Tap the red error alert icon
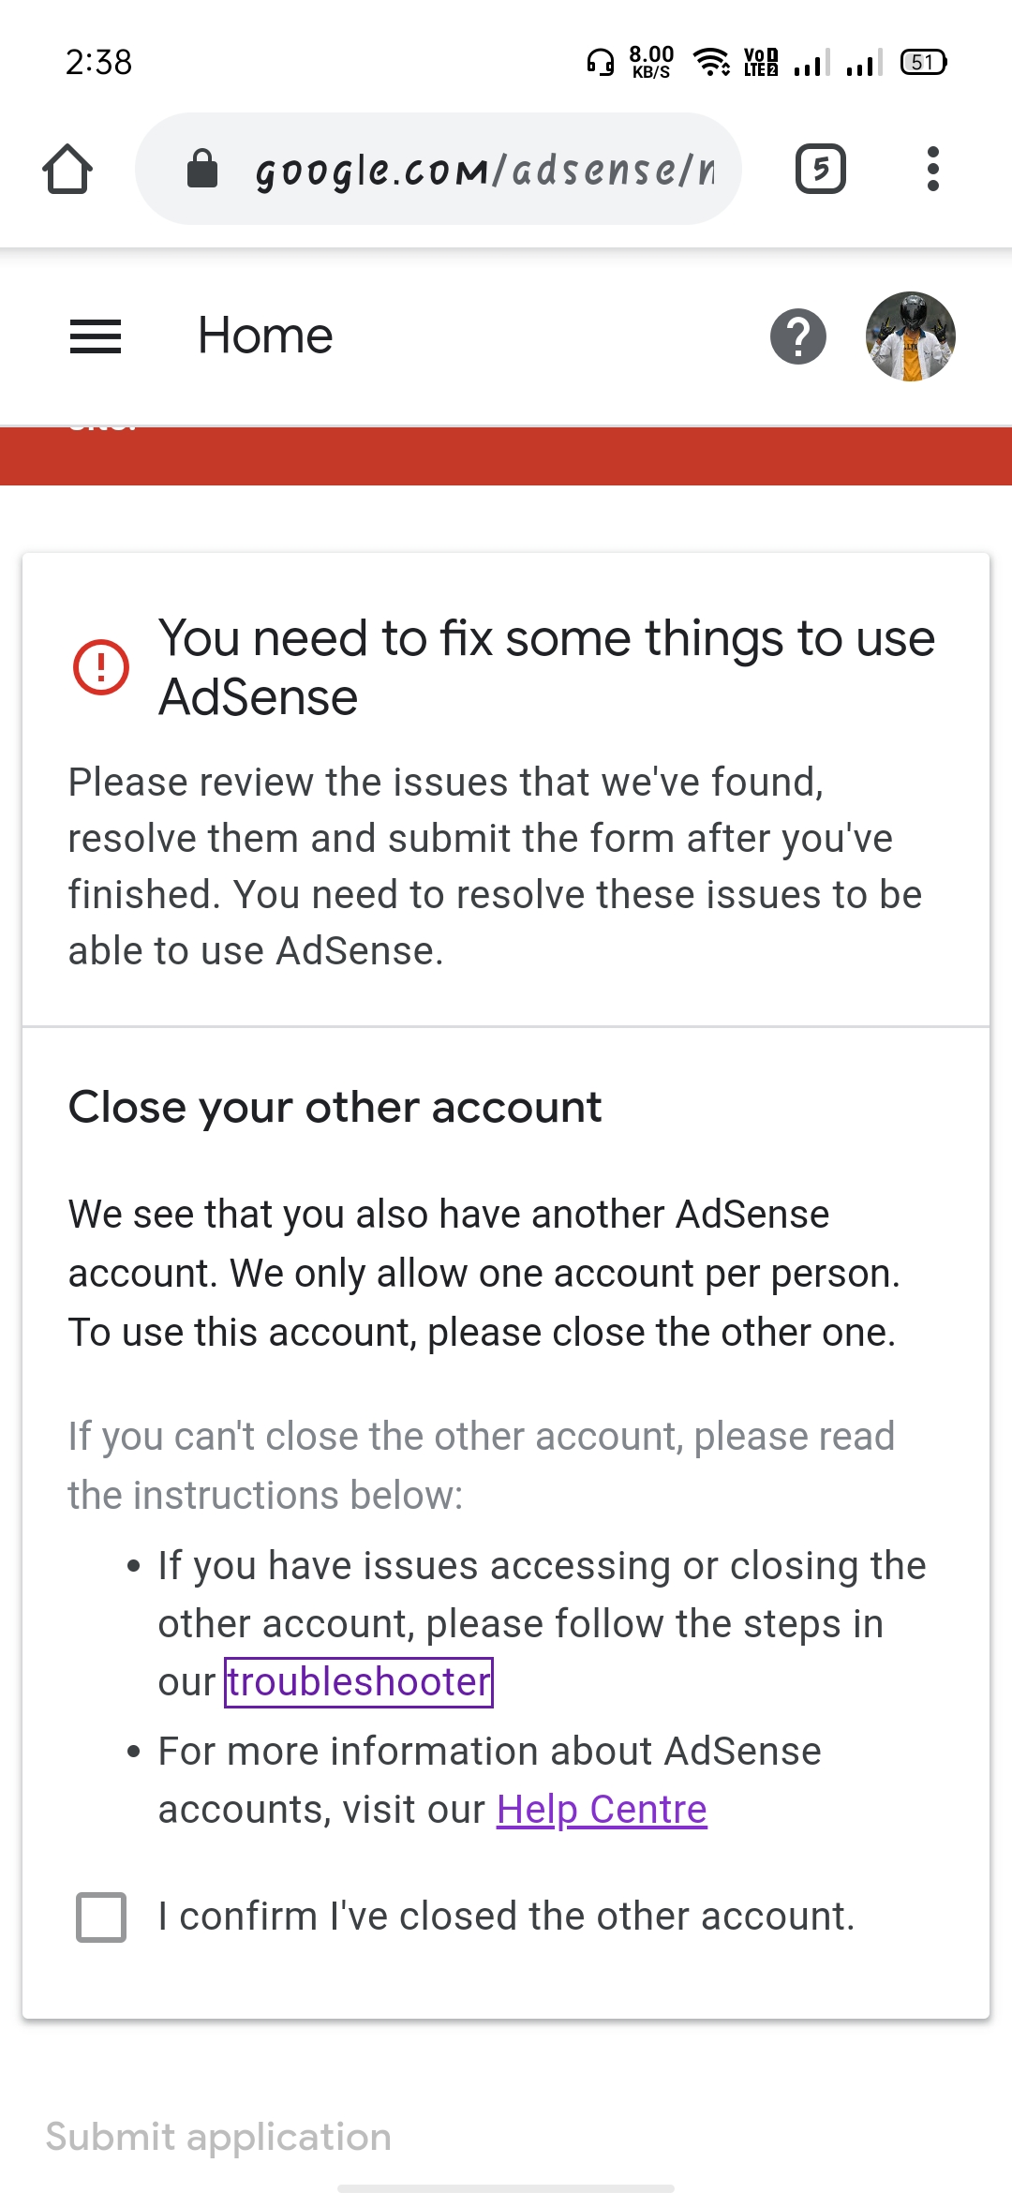Screen dimensions: 1012x2193 pos(101,667)
